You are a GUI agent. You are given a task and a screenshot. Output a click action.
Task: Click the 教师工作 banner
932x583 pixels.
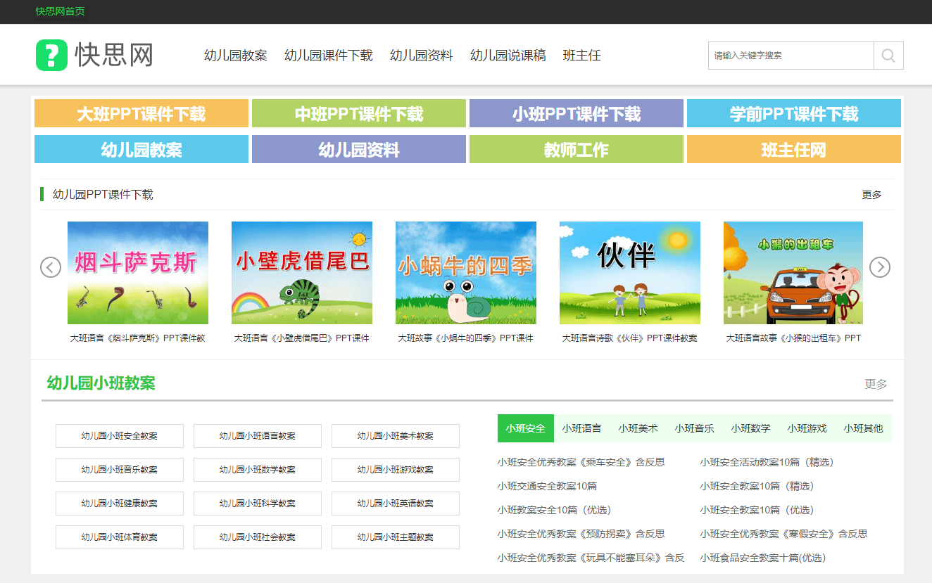577,149
